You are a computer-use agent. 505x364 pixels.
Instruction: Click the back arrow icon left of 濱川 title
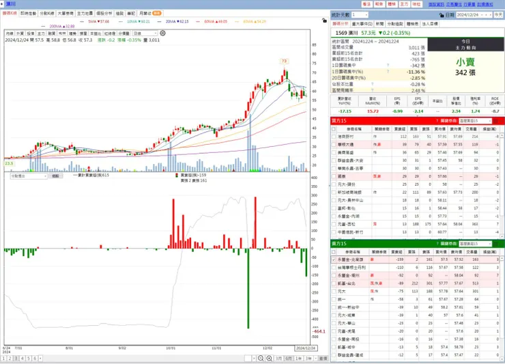[x=2, y=4]
